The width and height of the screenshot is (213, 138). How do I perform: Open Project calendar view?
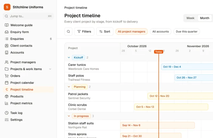coord(28,83)
